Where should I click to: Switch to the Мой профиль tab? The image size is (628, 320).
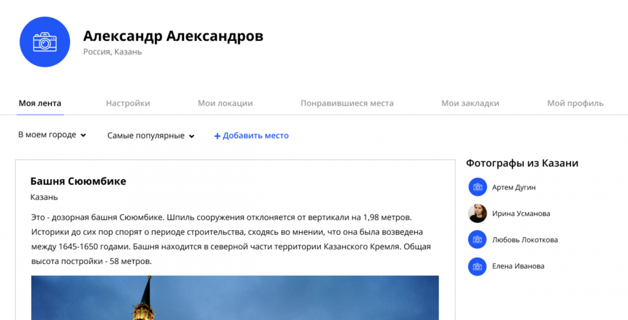point(575,103)
